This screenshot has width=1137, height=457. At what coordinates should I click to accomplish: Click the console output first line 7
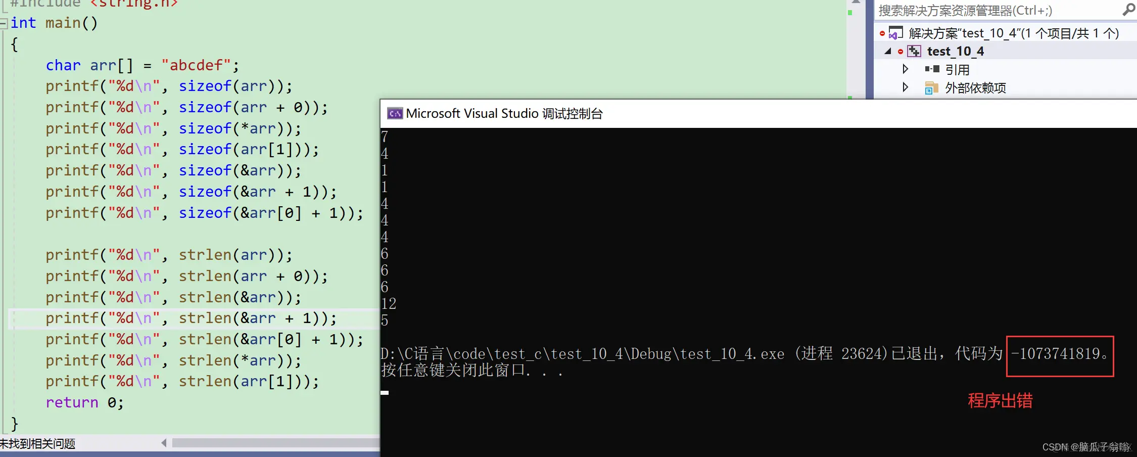coord(385,137)
